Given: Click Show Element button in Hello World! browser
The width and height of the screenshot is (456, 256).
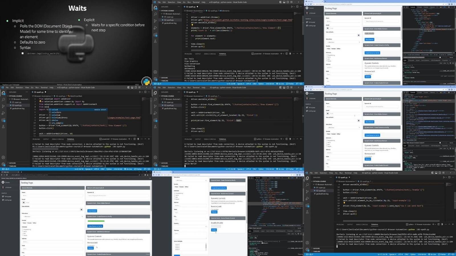Looking at the screenshot, I should (x=369, y=40).
